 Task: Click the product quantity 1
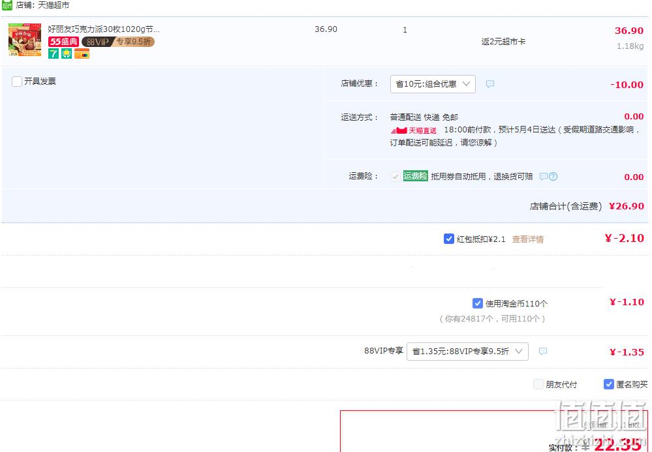coord(405,30)
